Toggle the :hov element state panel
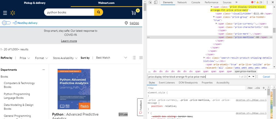Screen dimensions: 276x119 pyautogui.click(x=250, y=88)
